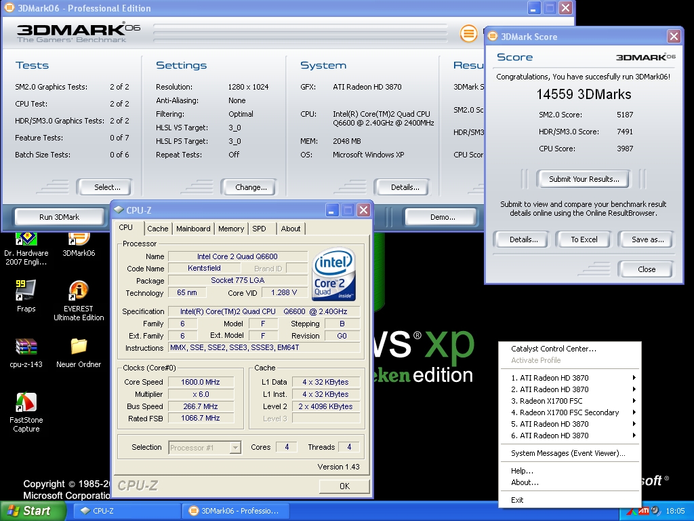This screenshot has height=521, width=694.
Task: Expand the '4. Radeon X1700 FSC Secondary' submenu
Action: [571, 412]
